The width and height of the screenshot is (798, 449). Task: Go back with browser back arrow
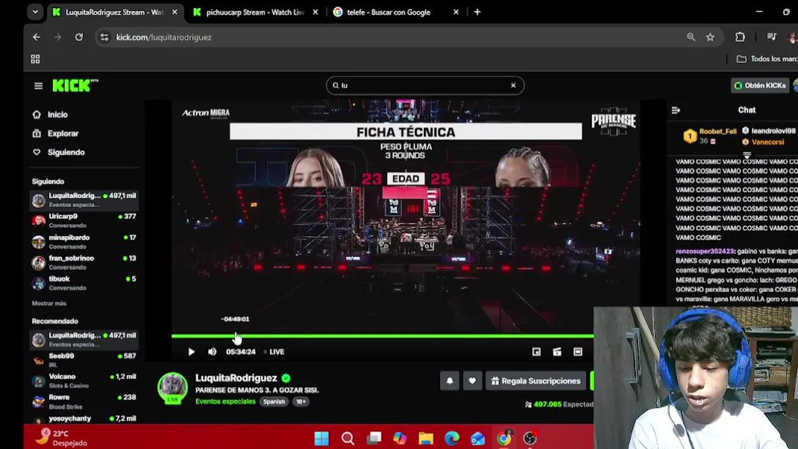36,37
